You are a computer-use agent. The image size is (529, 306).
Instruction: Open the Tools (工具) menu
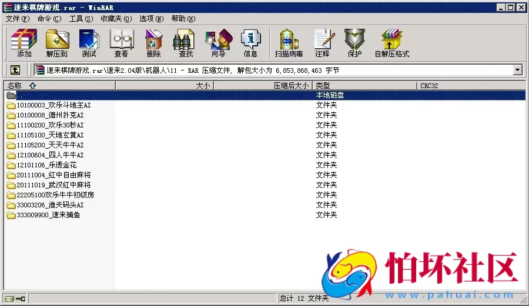point(81,19)
